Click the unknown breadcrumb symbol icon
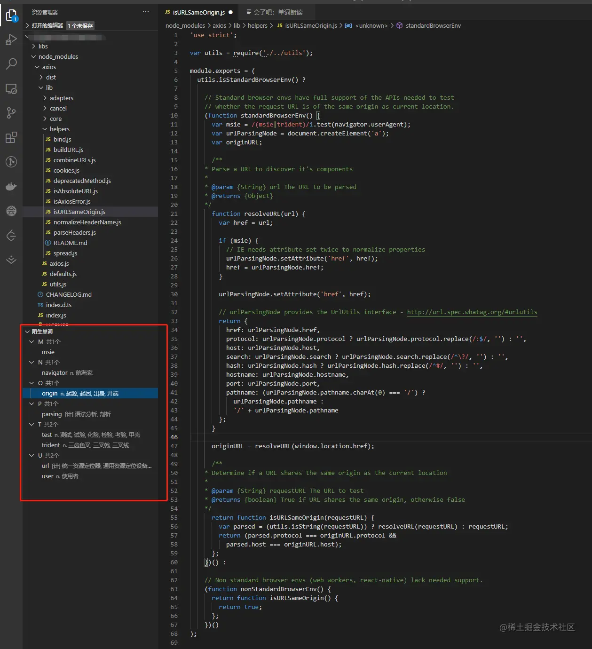 (348, 25)
